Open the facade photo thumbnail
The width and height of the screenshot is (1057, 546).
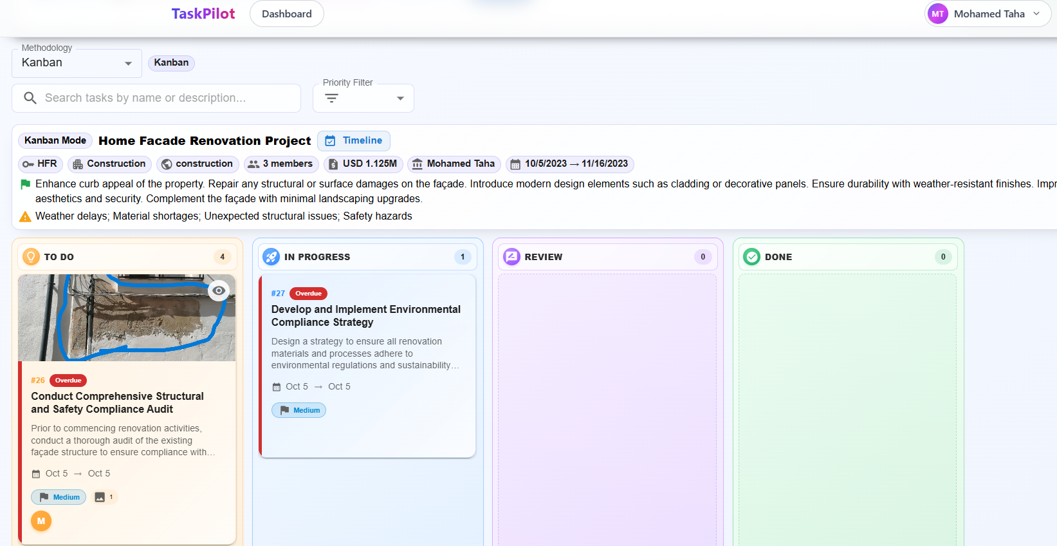coord(127,317)
